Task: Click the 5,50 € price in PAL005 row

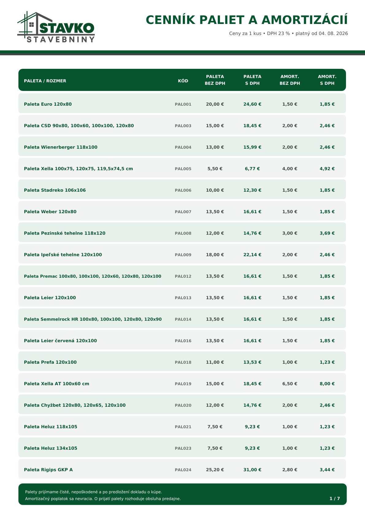Action: [x=215, y=169]
